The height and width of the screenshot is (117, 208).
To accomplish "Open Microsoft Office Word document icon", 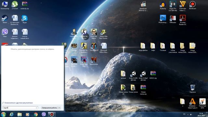I will tap(104, 48).
